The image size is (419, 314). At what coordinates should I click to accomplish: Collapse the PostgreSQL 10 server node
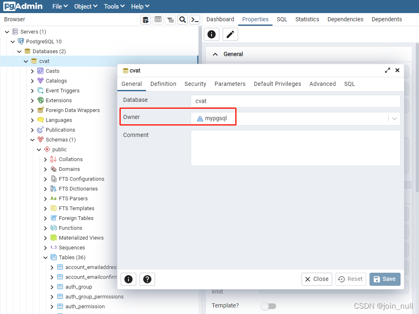[13, 42]
